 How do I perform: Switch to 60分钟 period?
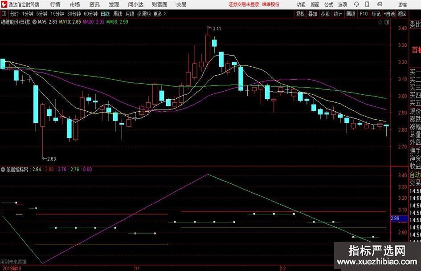91,14
